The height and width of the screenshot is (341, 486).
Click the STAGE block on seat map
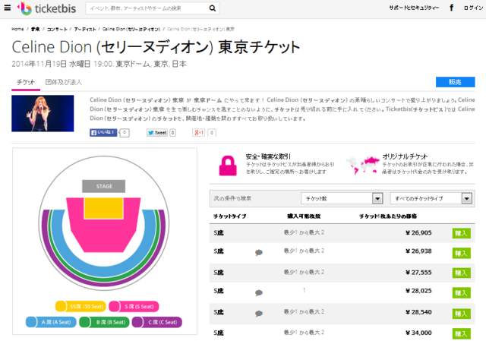coord(104,186)
